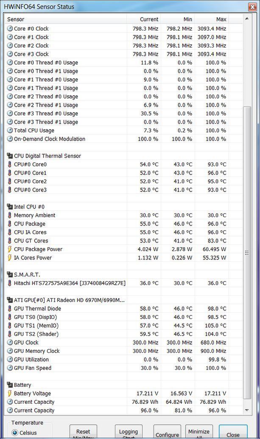
Task: Click the ATI GPU[#0] group icon
Action: coord(10,300)
